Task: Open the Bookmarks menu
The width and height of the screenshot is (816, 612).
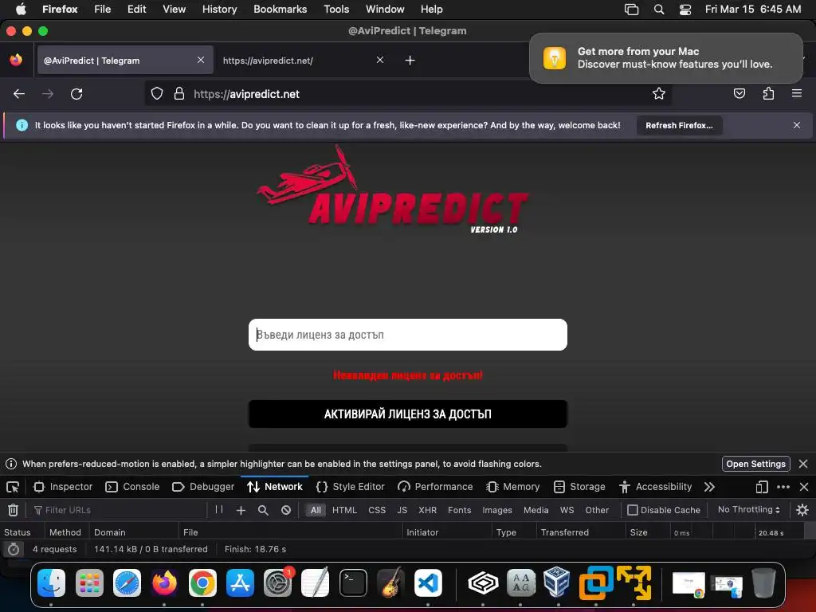Action: (280, 10)
